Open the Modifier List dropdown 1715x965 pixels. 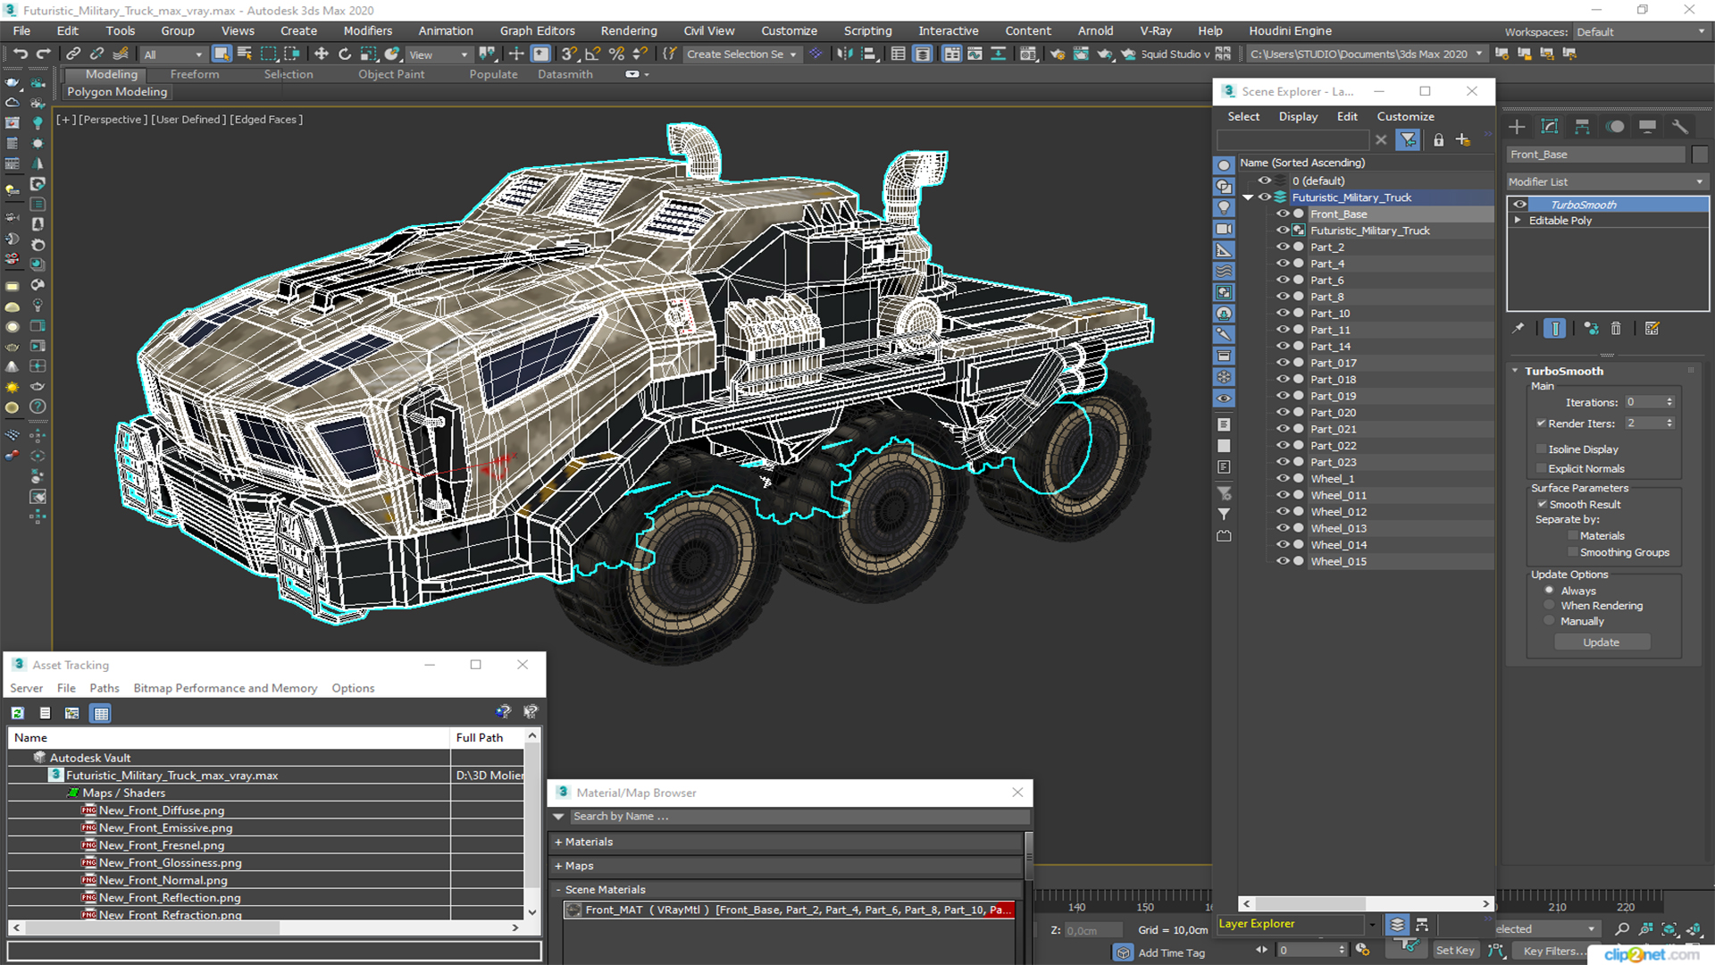pos(1606,181)
